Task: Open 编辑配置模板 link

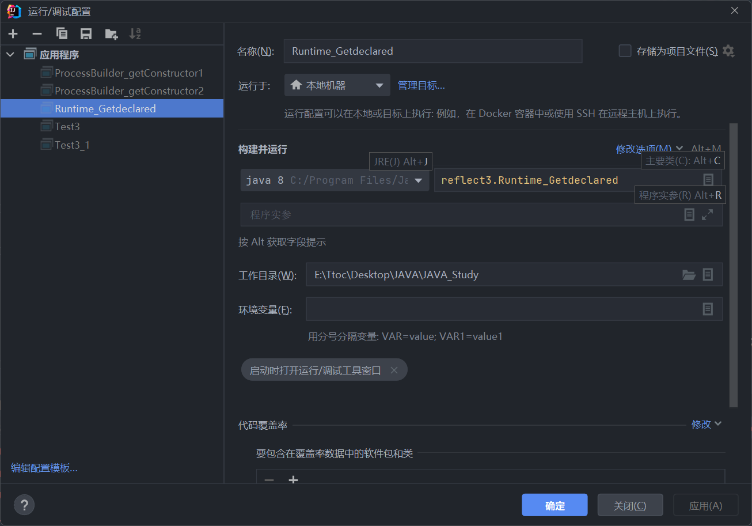Action: [x=44, y=468]
